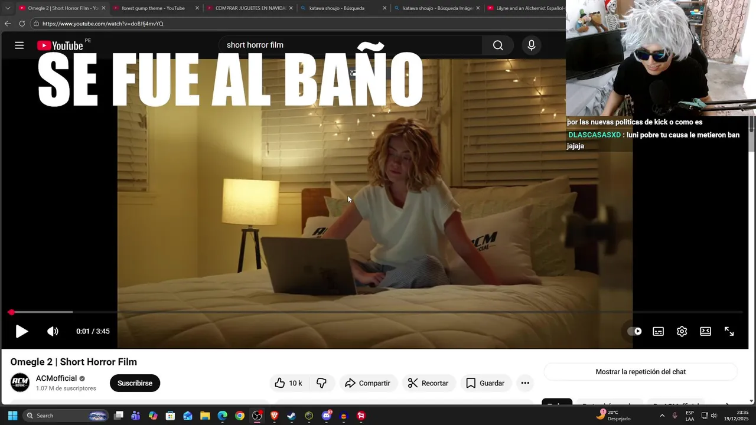Open Discord from the taskbar
Image resolution: width=756 pixels, height=425 pixels.
tap(327, 416)
